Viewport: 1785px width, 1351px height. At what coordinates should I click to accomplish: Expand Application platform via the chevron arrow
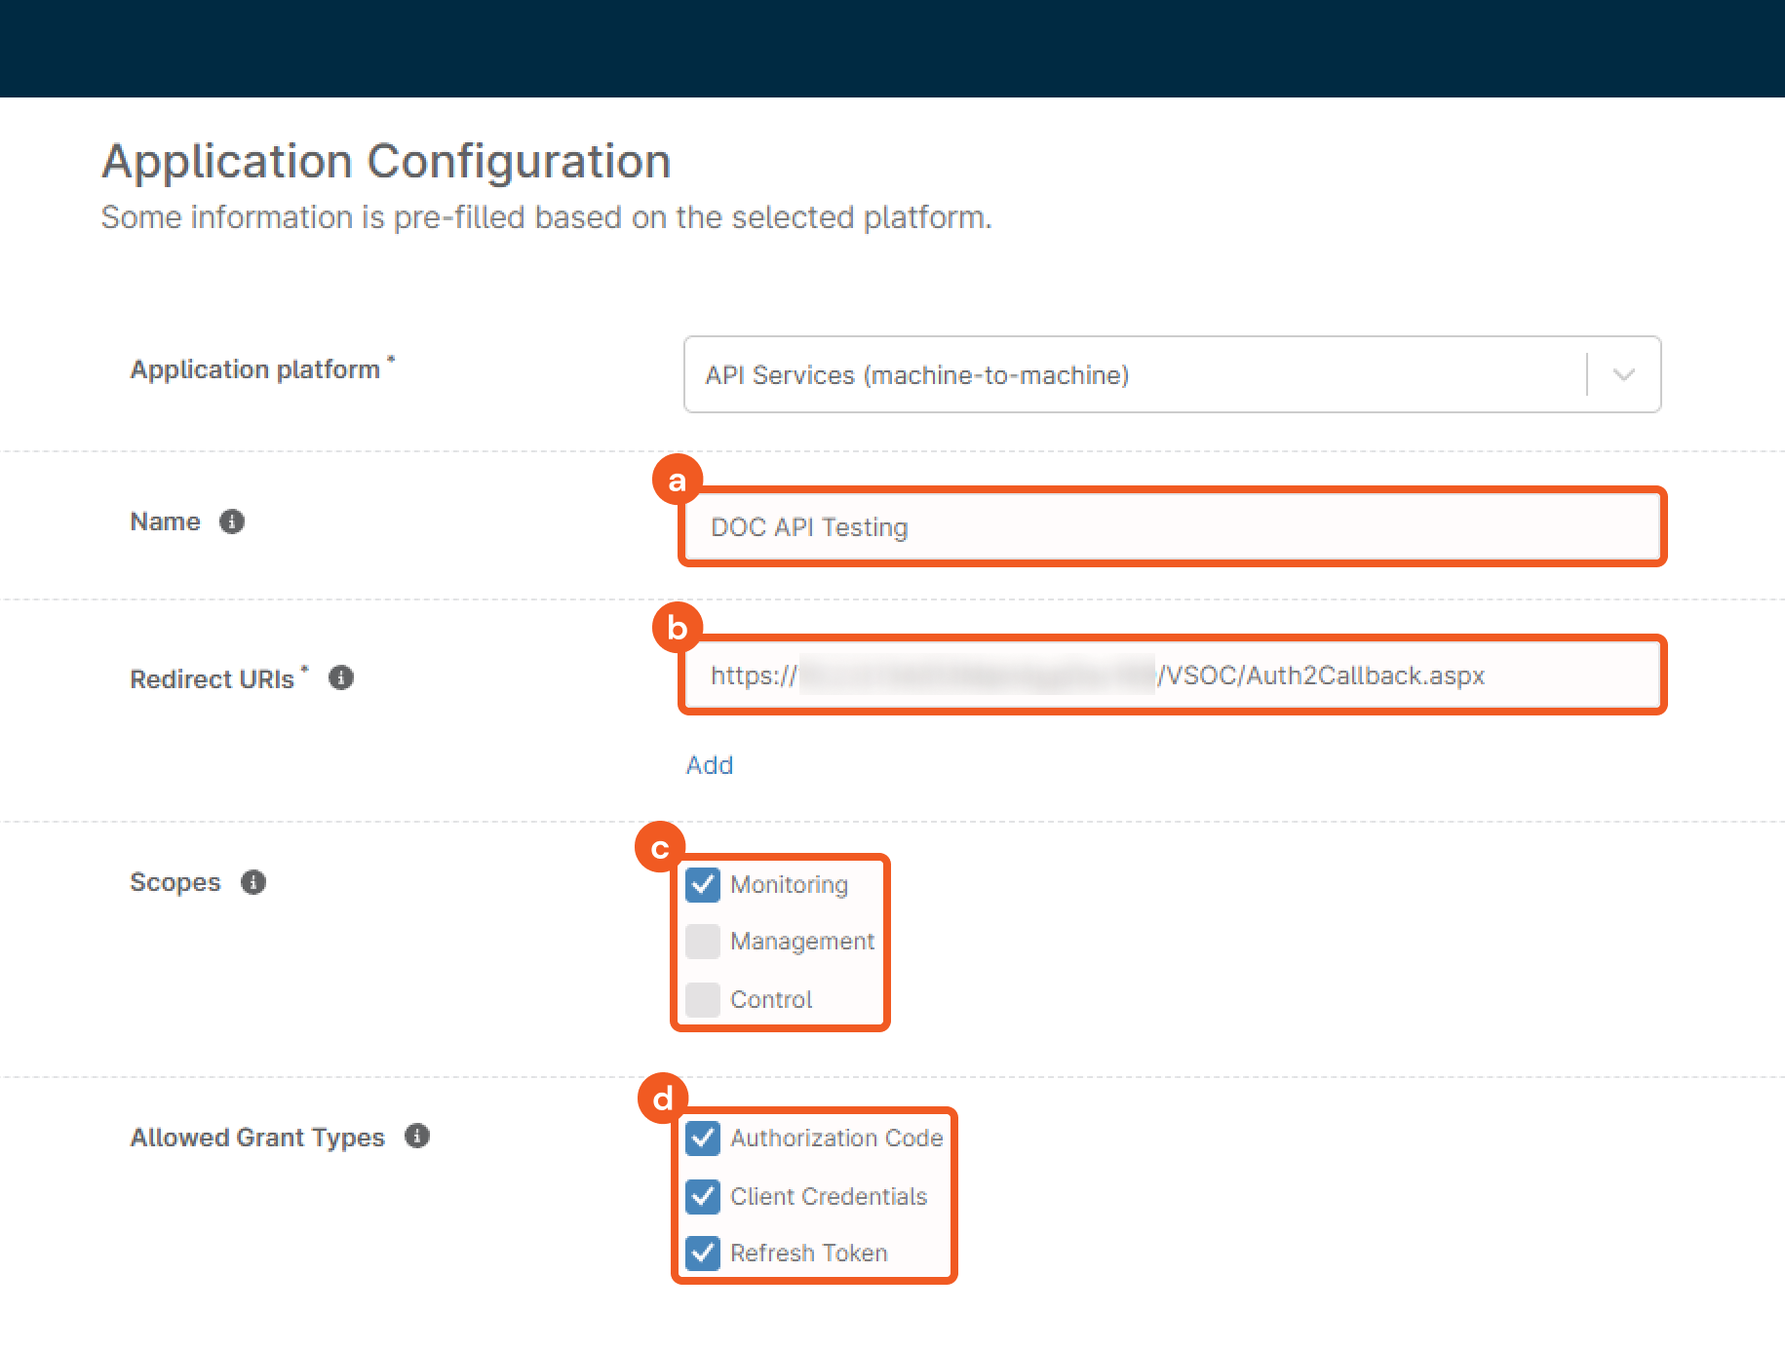coord(1623,375)
